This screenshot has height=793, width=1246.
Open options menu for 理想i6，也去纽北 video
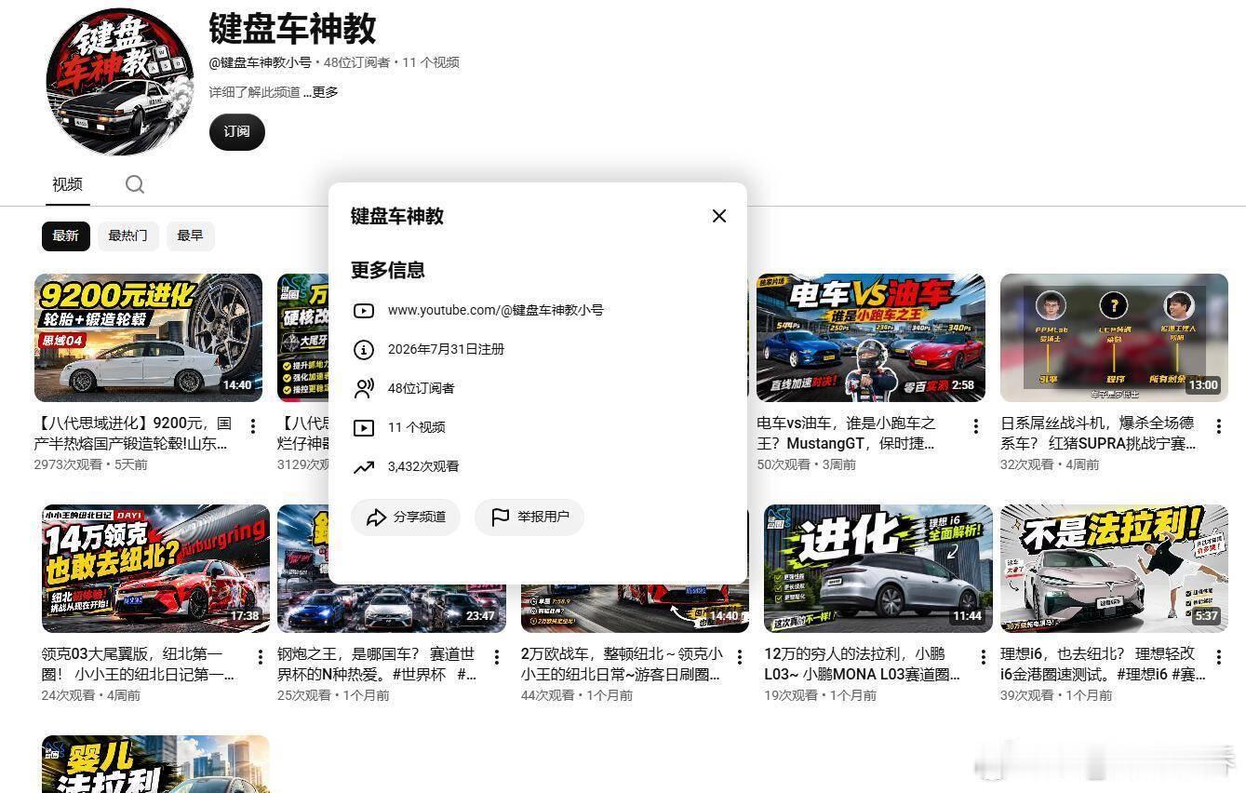[x=1219, y=657]
